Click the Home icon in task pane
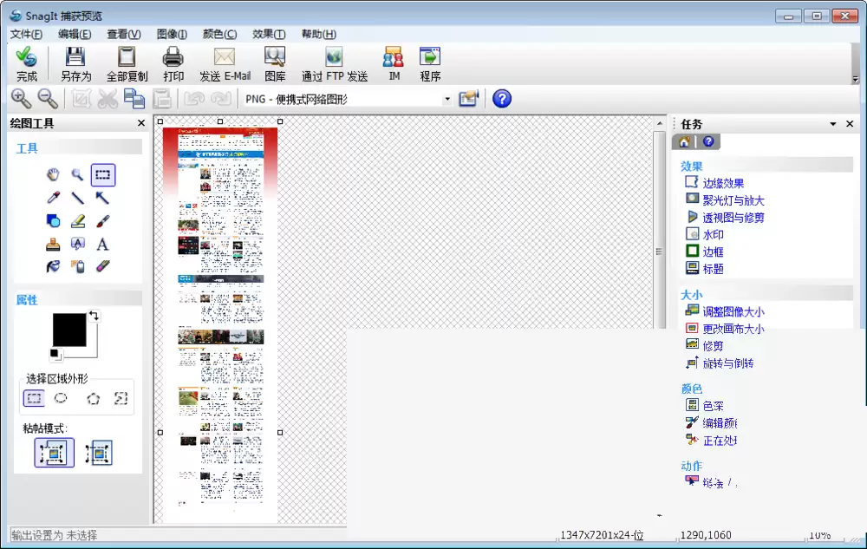This screenshot has width=867, height=549. (x=685, y=141)
